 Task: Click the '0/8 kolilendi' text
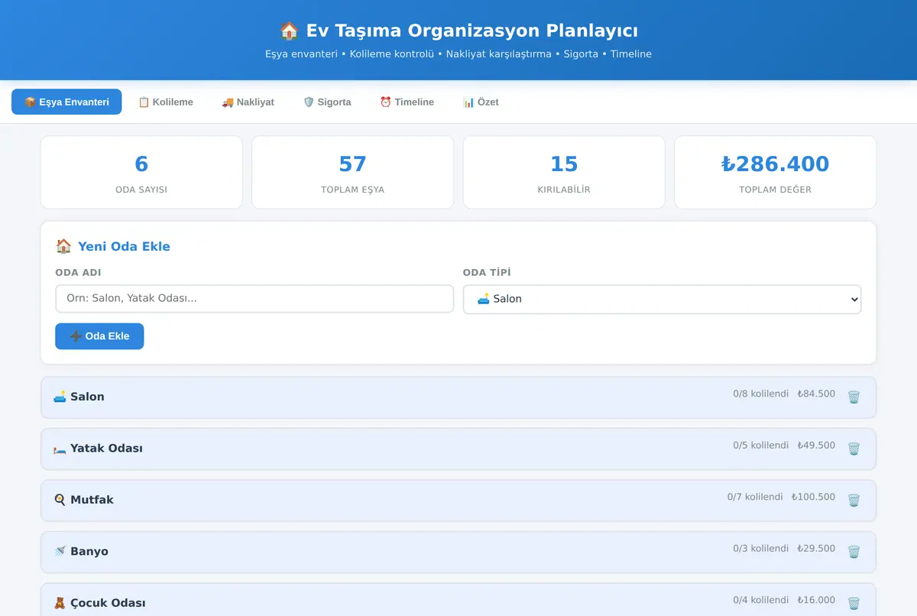[760, 394]
